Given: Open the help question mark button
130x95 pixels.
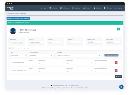Looking at the screenshot, I should tap(121, 87).
